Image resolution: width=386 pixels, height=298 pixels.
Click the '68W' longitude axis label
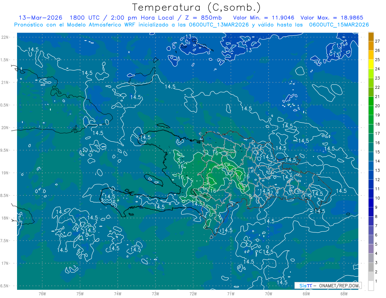[x=344, y=294]
